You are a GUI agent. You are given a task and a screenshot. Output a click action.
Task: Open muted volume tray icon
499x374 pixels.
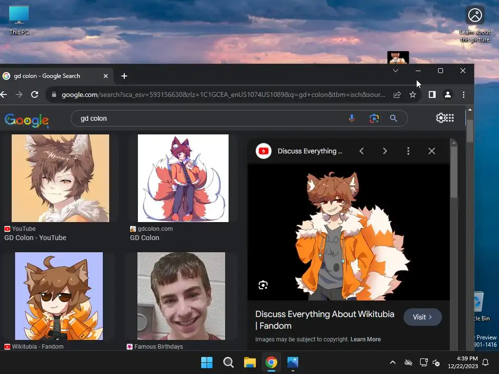point(436,362)
